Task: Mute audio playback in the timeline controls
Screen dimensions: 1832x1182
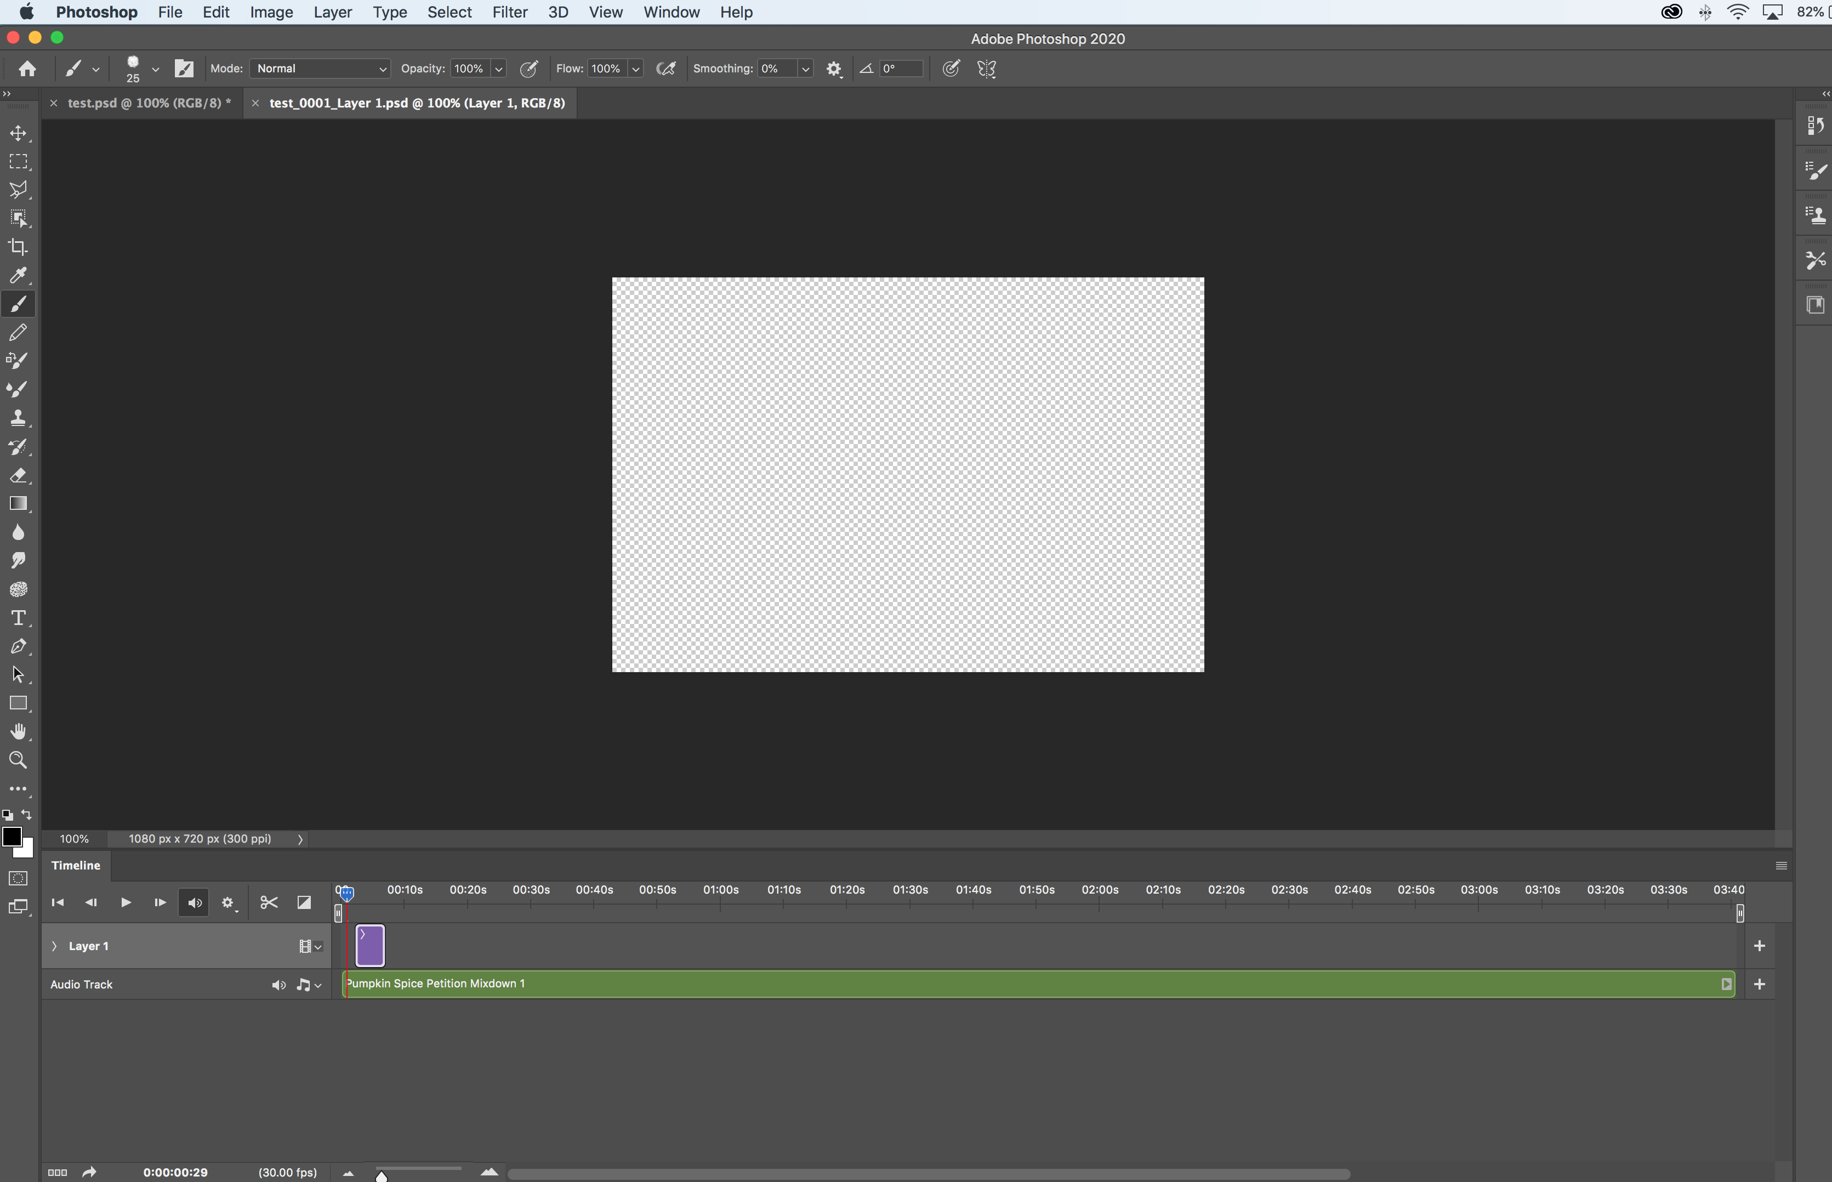Action: click(192, 902)
